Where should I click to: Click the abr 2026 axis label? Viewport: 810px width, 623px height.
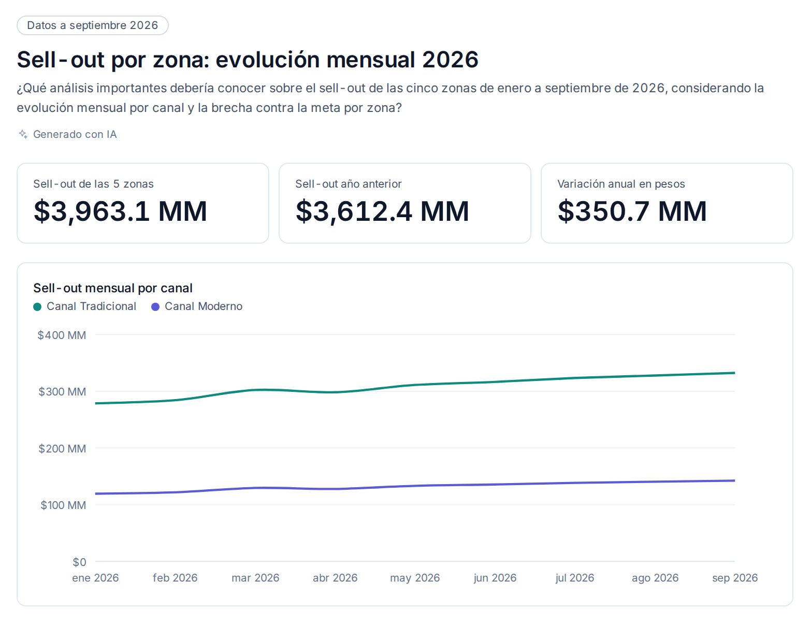(x=335, y=578)
